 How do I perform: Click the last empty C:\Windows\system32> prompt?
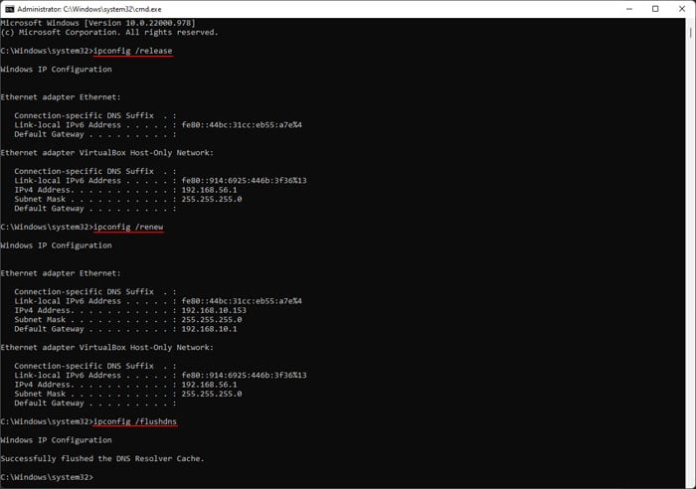coord(47,477)
